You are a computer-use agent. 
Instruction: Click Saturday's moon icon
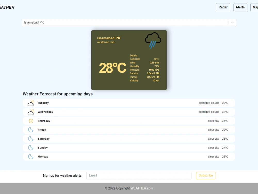tap(31, 139)
